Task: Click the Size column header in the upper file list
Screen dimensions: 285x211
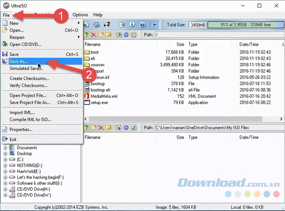Action: click(180, 44)
